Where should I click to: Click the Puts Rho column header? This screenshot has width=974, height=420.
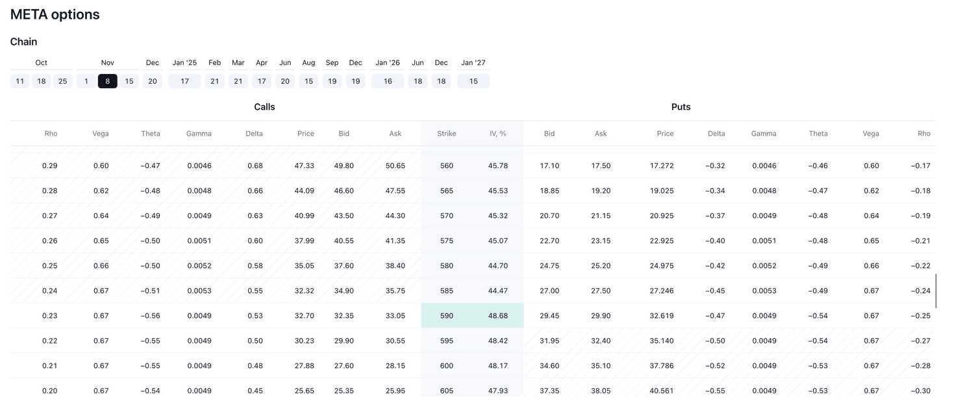click(924, 134)
